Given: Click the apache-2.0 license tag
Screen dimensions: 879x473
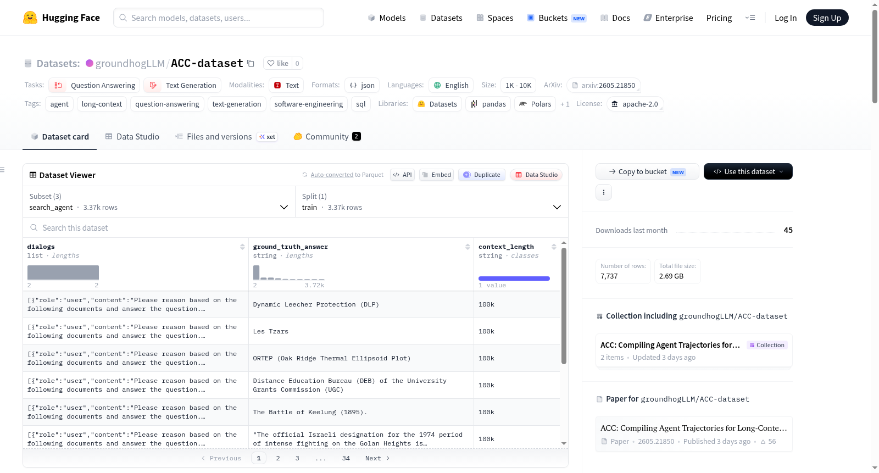Looking at the screenshot, I should click(635, 104).
